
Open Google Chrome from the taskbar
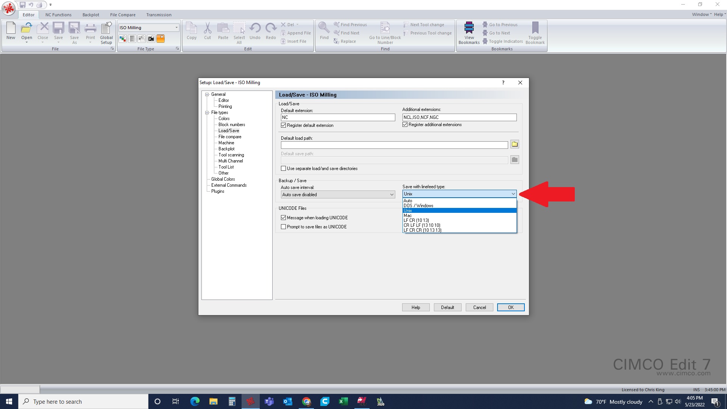point(306,401)
